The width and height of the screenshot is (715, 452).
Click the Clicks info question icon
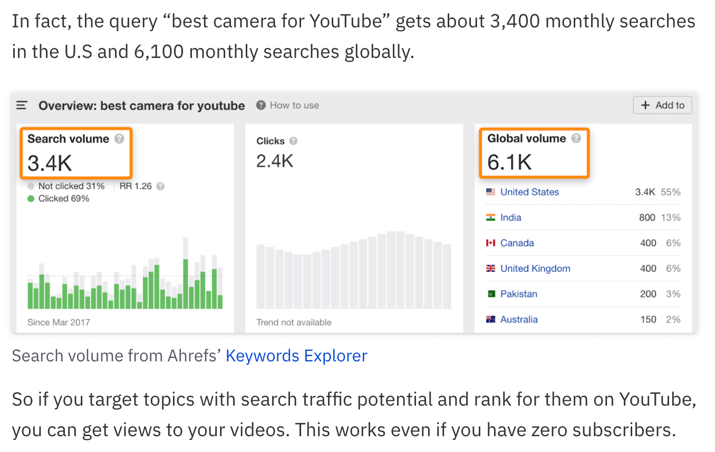(293, 141)
